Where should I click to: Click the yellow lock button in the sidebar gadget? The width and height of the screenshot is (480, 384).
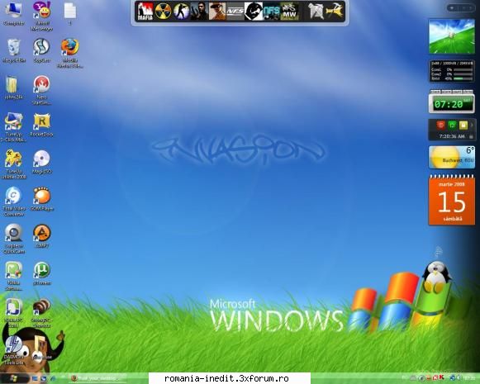pos(463,125)
